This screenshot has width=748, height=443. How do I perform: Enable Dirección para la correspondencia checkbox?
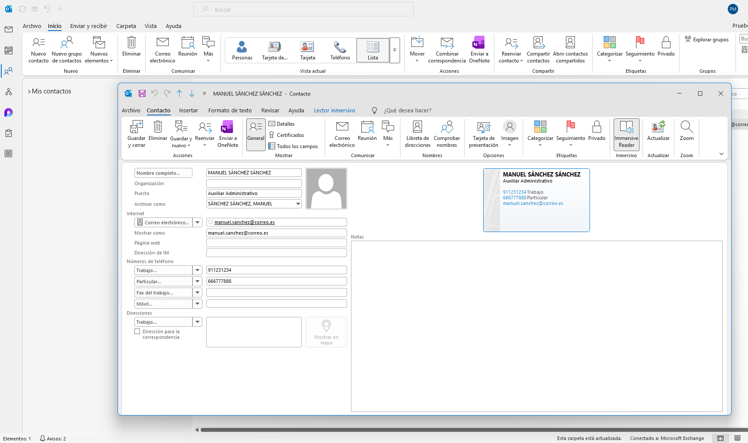click(137, 331)
